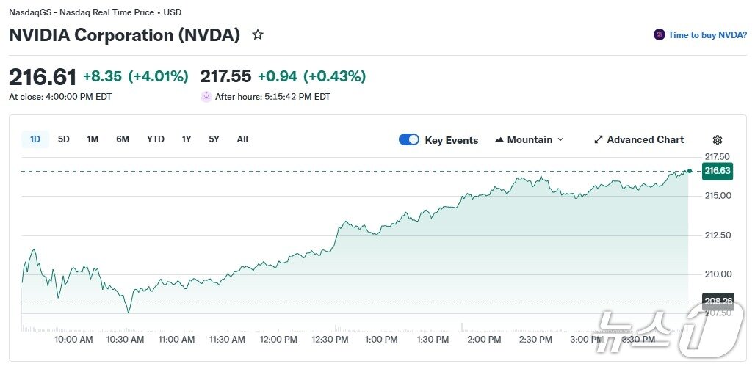755x369 pixels.
Task: Switch to the 5D time range
Action: tap(64, 139)
